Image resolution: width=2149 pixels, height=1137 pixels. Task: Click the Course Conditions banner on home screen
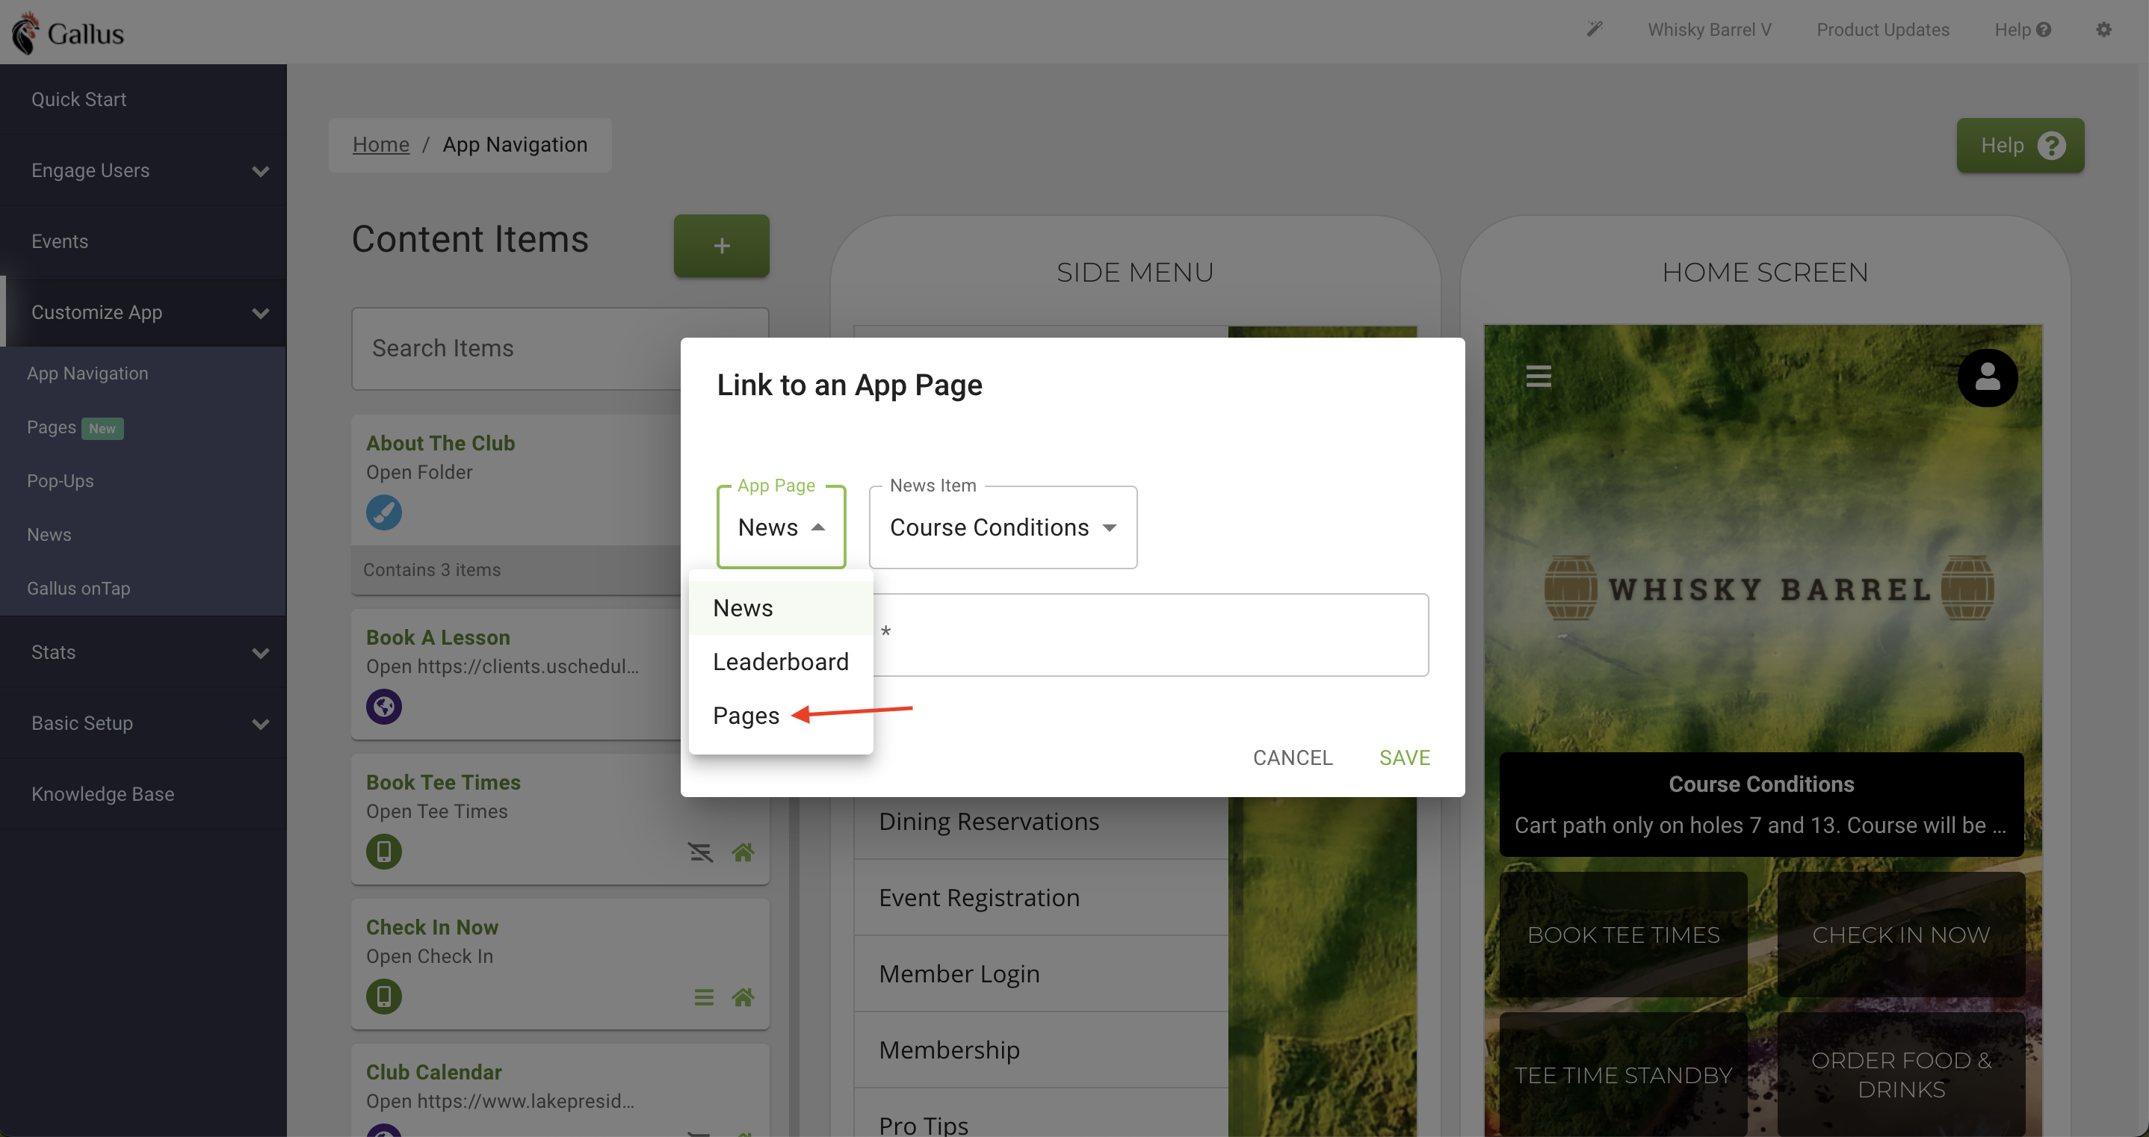pyautogui.click(x=1761, y=804)
